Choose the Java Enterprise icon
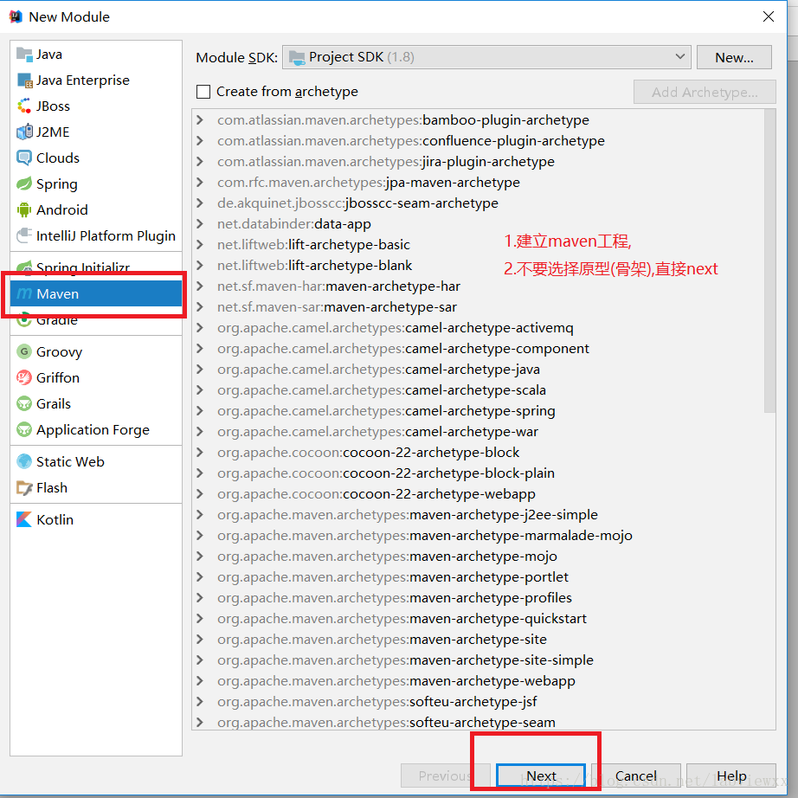 click(24, 80)
